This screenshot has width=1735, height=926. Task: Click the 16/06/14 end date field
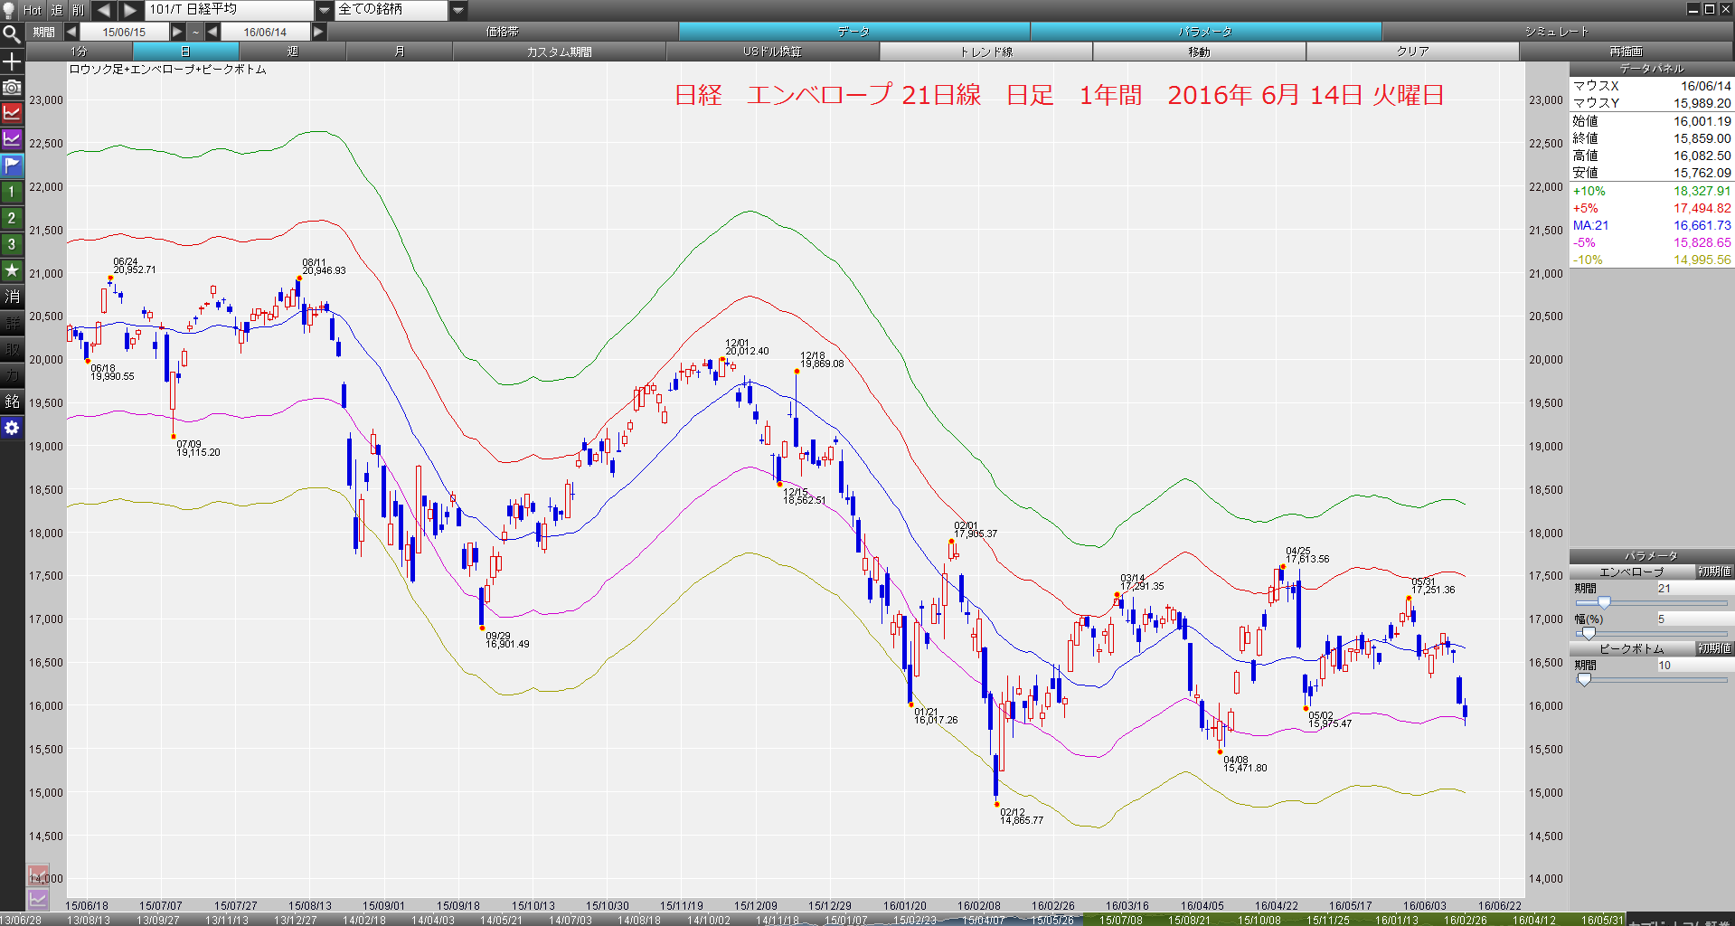(265, 32)
